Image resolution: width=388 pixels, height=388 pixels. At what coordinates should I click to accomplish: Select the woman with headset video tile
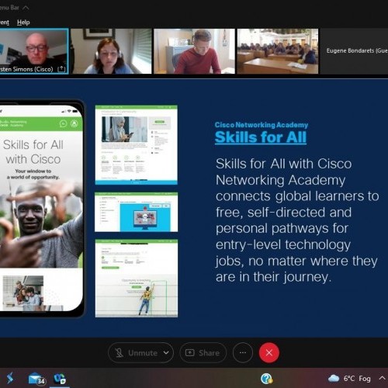coord(111,51)
